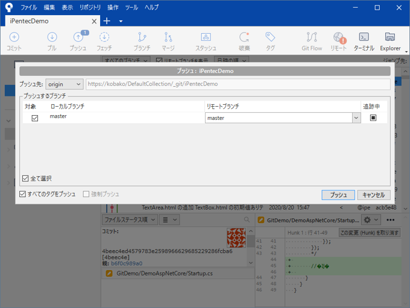Click the commit list scrollbar down arrow
This screenshot has width=410, height=308.
tap(406, 209)
